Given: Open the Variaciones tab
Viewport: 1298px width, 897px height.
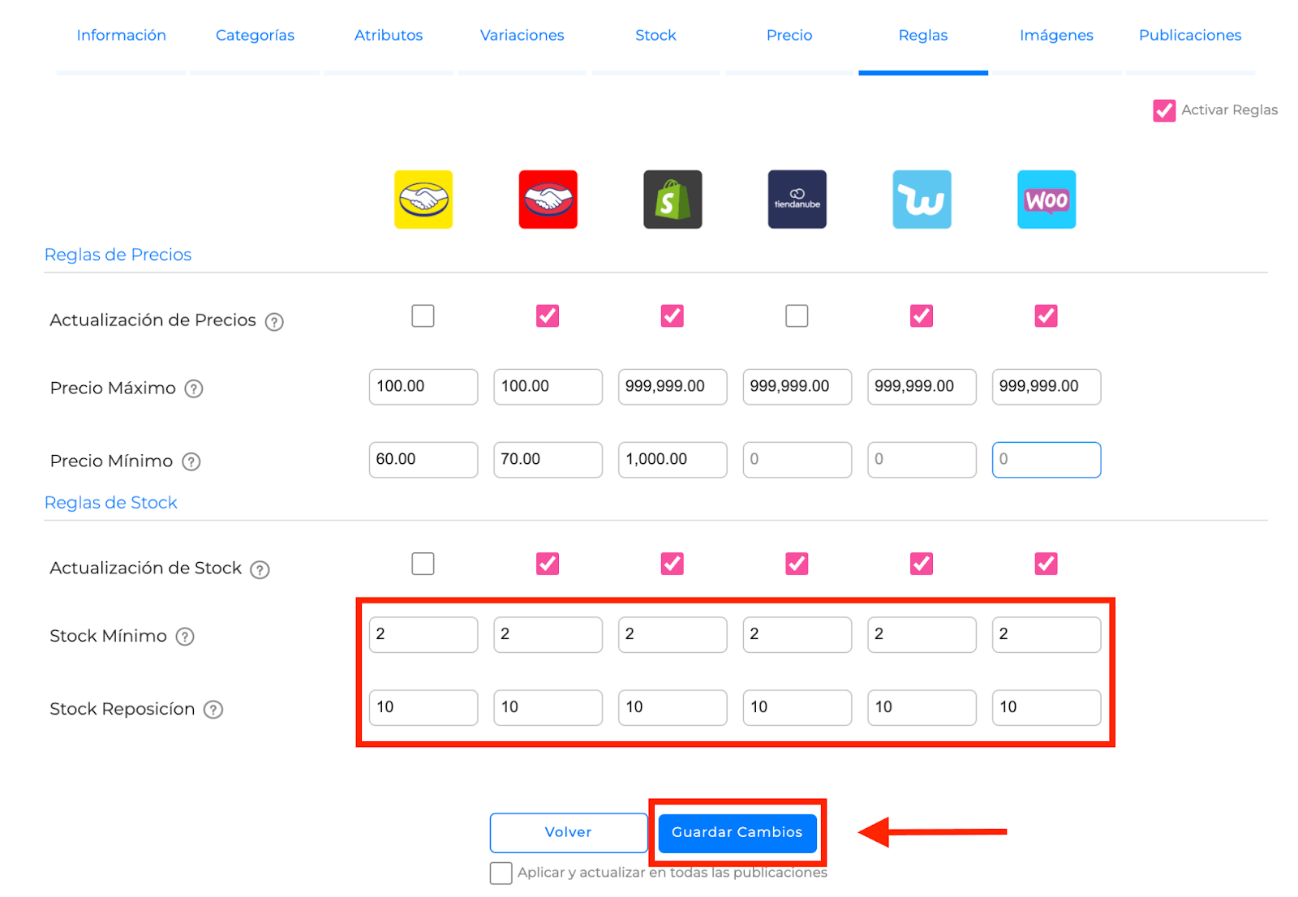Looking at the screenshot, I should [x=522, y=36].
